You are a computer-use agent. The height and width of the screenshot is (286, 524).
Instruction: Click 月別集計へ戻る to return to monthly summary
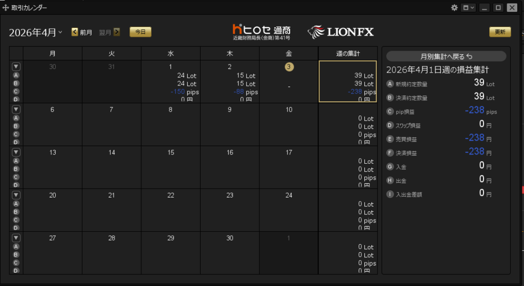446,56
